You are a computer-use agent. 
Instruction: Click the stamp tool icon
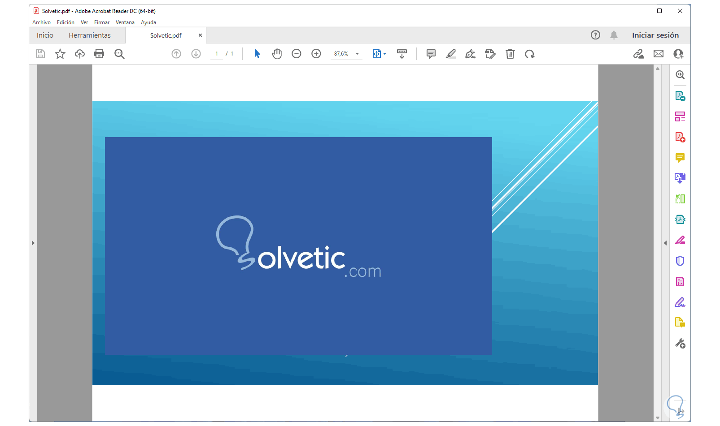pyautogui.click(x=490, y=54)
